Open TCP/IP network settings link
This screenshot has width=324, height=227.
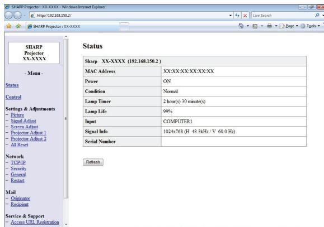coord(18,162)
